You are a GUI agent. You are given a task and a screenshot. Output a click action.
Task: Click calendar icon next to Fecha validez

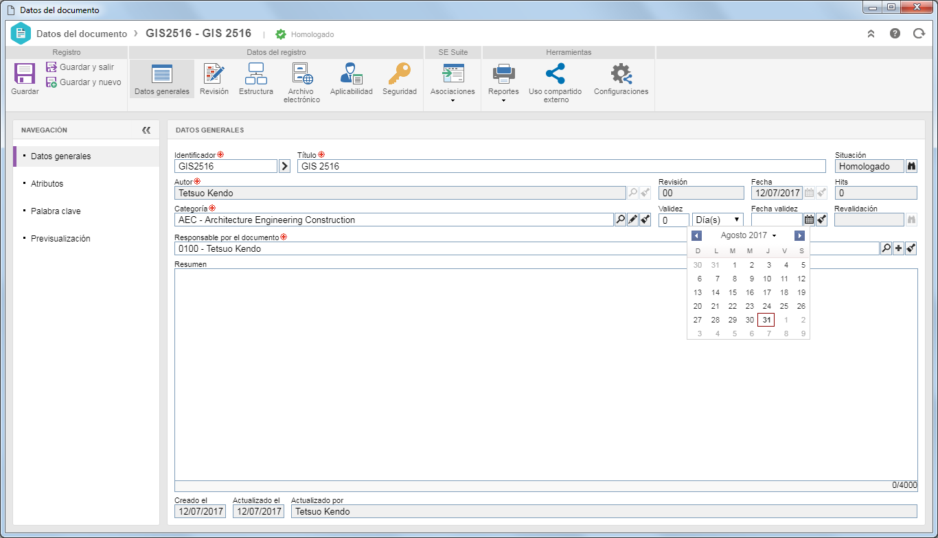(x=810, y=220)
